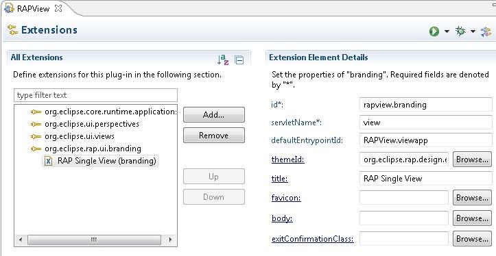This screenshot has width=496, height=256.
Task: Click the servletName input field
Action: pyautogui.click(x=426, y=123)
